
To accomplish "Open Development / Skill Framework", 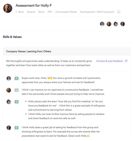I will point(97,12).
